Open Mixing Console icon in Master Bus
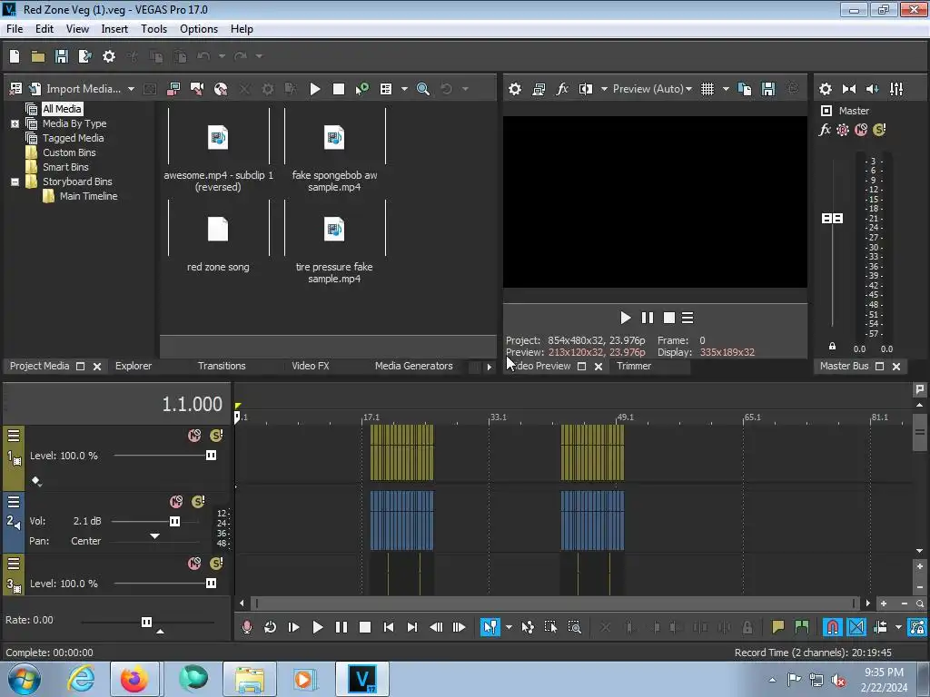 pos(896,89)
